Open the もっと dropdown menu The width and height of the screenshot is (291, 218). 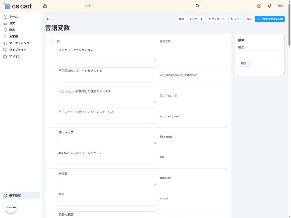coord(236,19)
